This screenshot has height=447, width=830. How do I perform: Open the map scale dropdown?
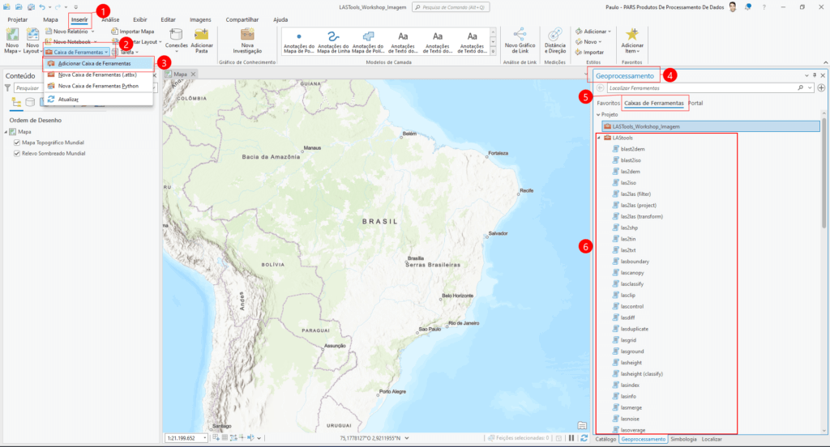(x=203, y=438)
